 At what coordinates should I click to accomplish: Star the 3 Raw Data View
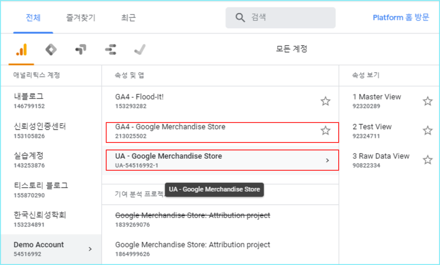coord(428,160)
